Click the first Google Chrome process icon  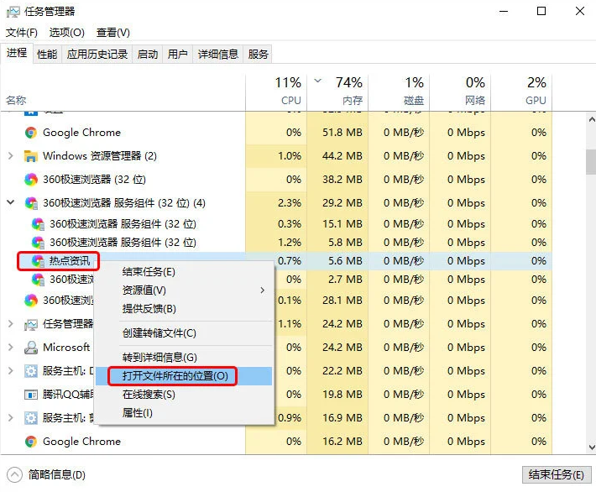[x=31, y=133]
